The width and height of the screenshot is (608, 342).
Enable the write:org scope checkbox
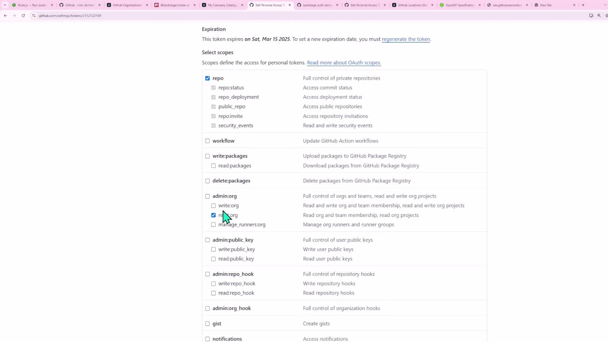213,206
